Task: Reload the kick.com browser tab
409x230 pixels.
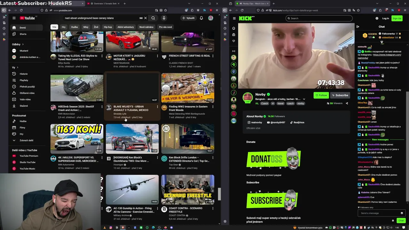Action: [x=242, y=10]
